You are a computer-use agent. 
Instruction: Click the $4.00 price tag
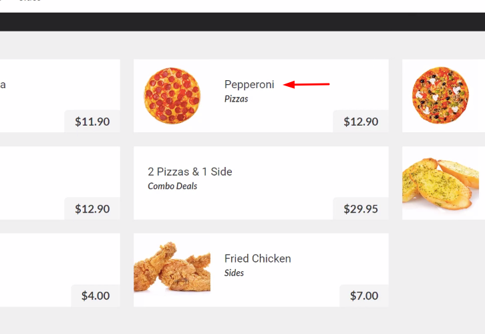coord(96,296)
